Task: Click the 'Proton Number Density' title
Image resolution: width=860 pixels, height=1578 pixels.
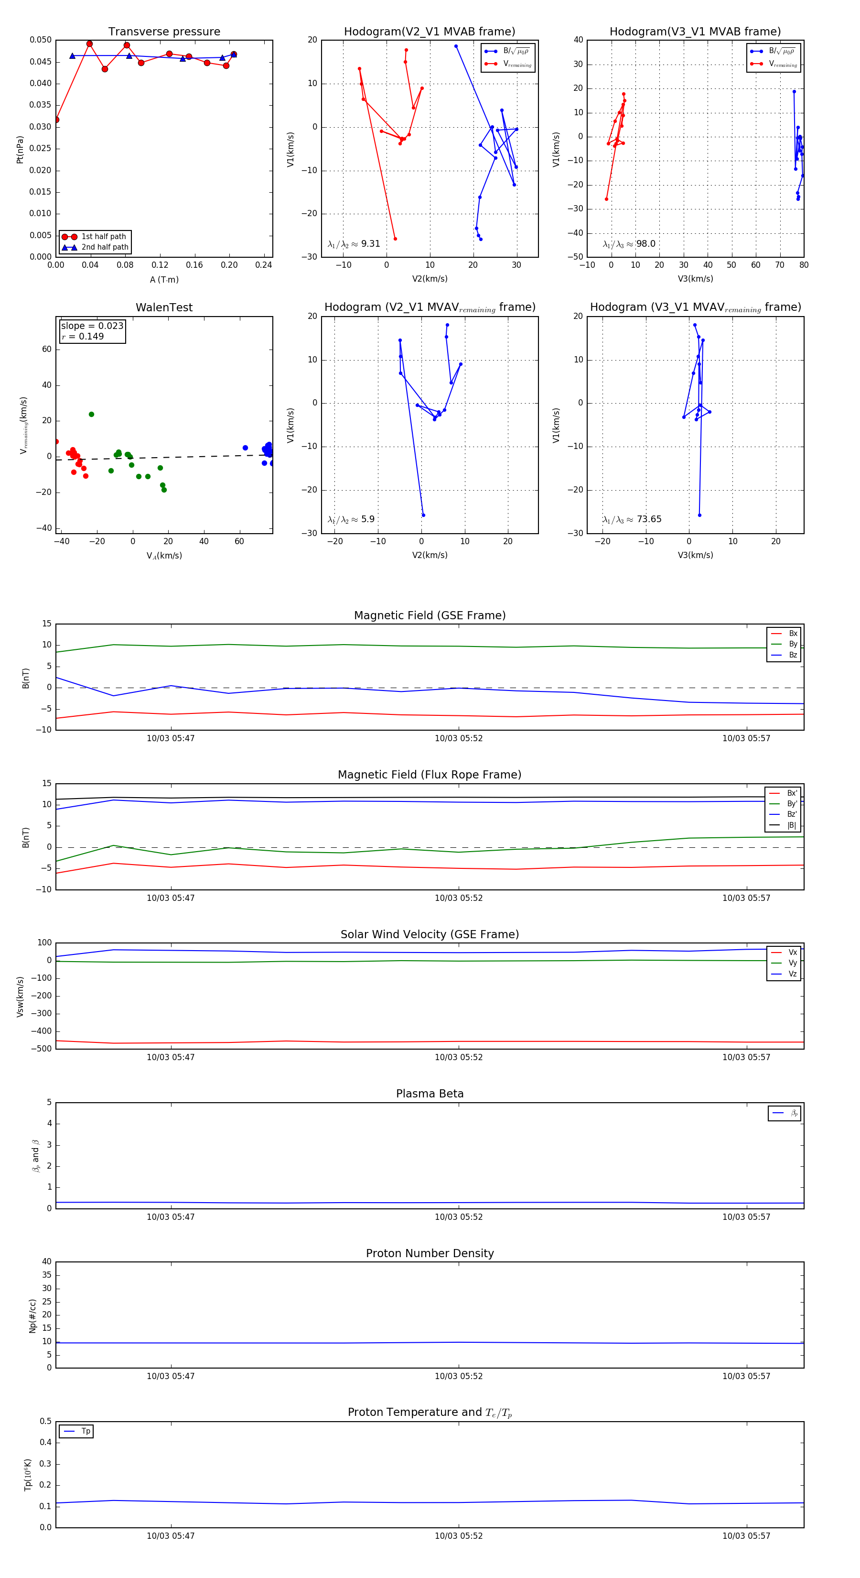Action: click(430, 1253)
